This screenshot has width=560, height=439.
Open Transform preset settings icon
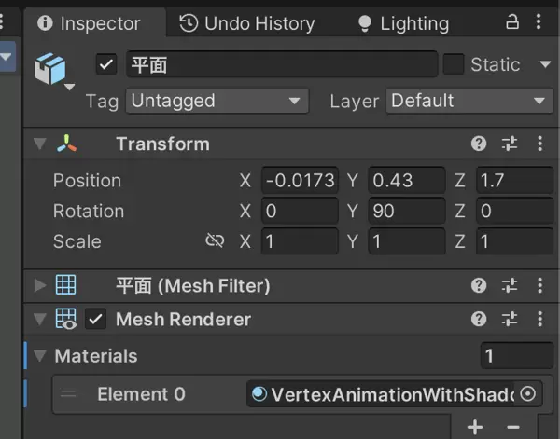[509, 144]
